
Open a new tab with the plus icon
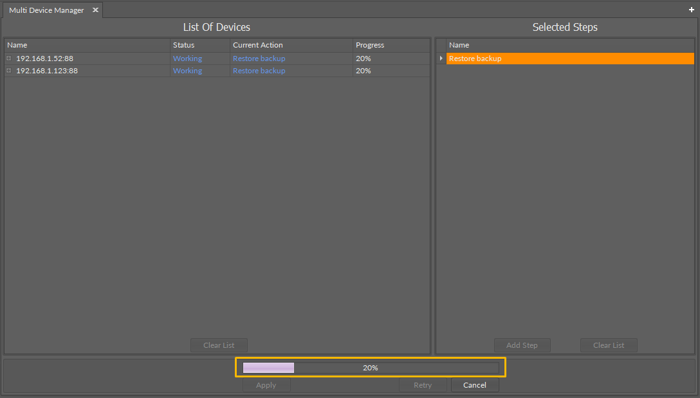691,10
